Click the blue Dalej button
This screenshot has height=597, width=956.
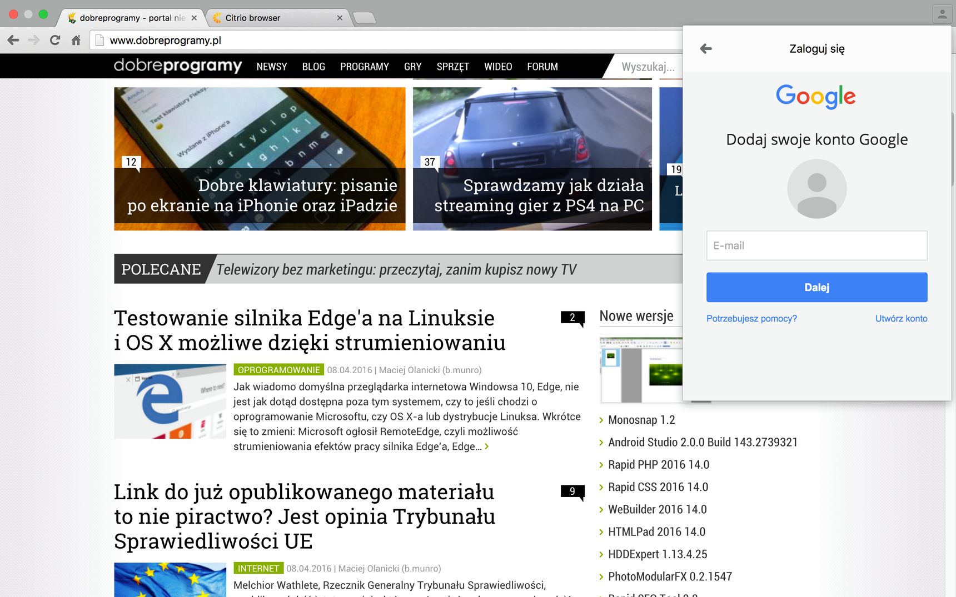817,287
